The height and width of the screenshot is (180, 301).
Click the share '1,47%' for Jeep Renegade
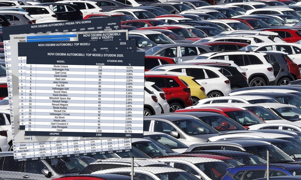click(x=129, y=128)
